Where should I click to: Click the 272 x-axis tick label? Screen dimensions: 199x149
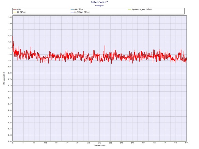pyautogui.click(x=99, y=143)
